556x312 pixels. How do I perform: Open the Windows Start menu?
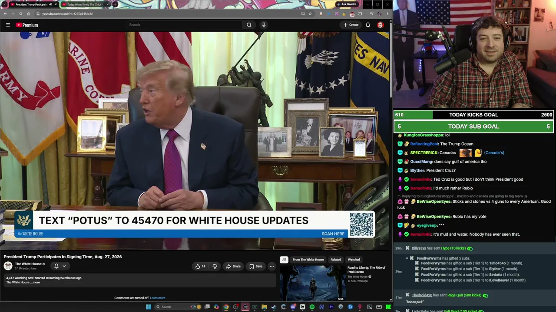pos(149,307)
